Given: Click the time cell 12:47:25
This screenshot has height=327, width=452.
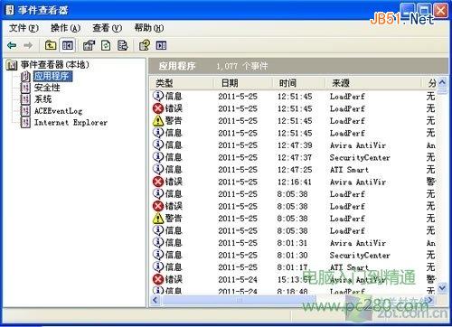Looking at the screenshot, I should tap(295, 170).
